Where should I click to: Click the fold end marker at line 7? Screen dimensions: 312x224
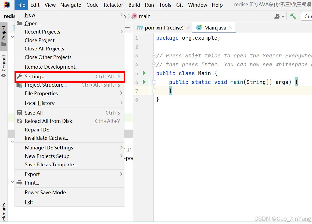click(154, 91)
